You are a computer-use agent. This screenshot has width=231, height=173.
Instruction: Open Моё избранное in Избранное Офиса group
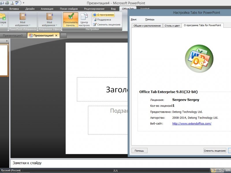[49, 20]
